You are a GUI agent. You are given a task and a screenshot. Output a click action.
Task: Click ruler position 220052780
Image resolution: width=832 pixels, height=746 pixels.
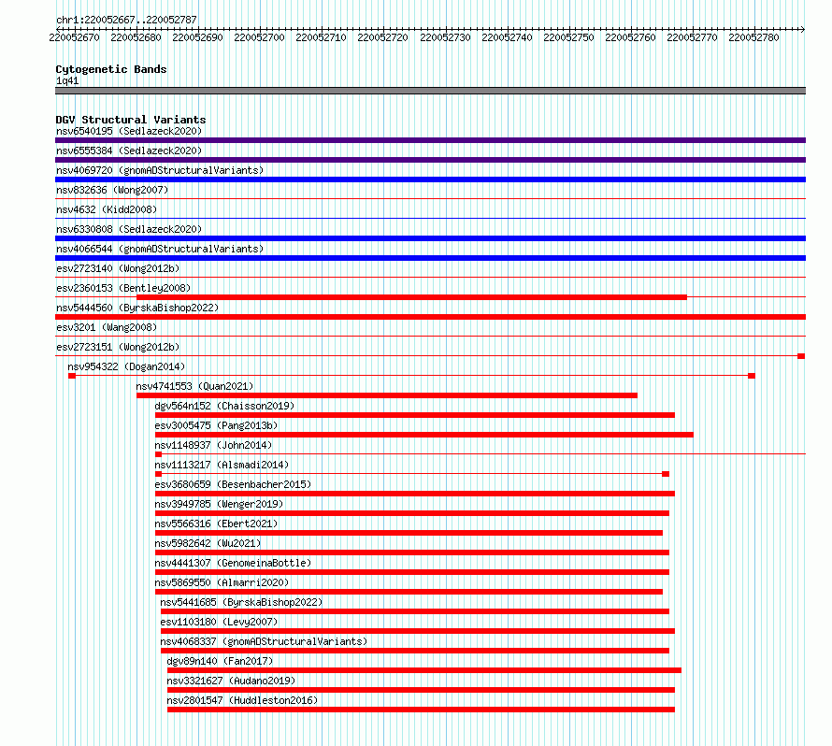pos(754,37)
